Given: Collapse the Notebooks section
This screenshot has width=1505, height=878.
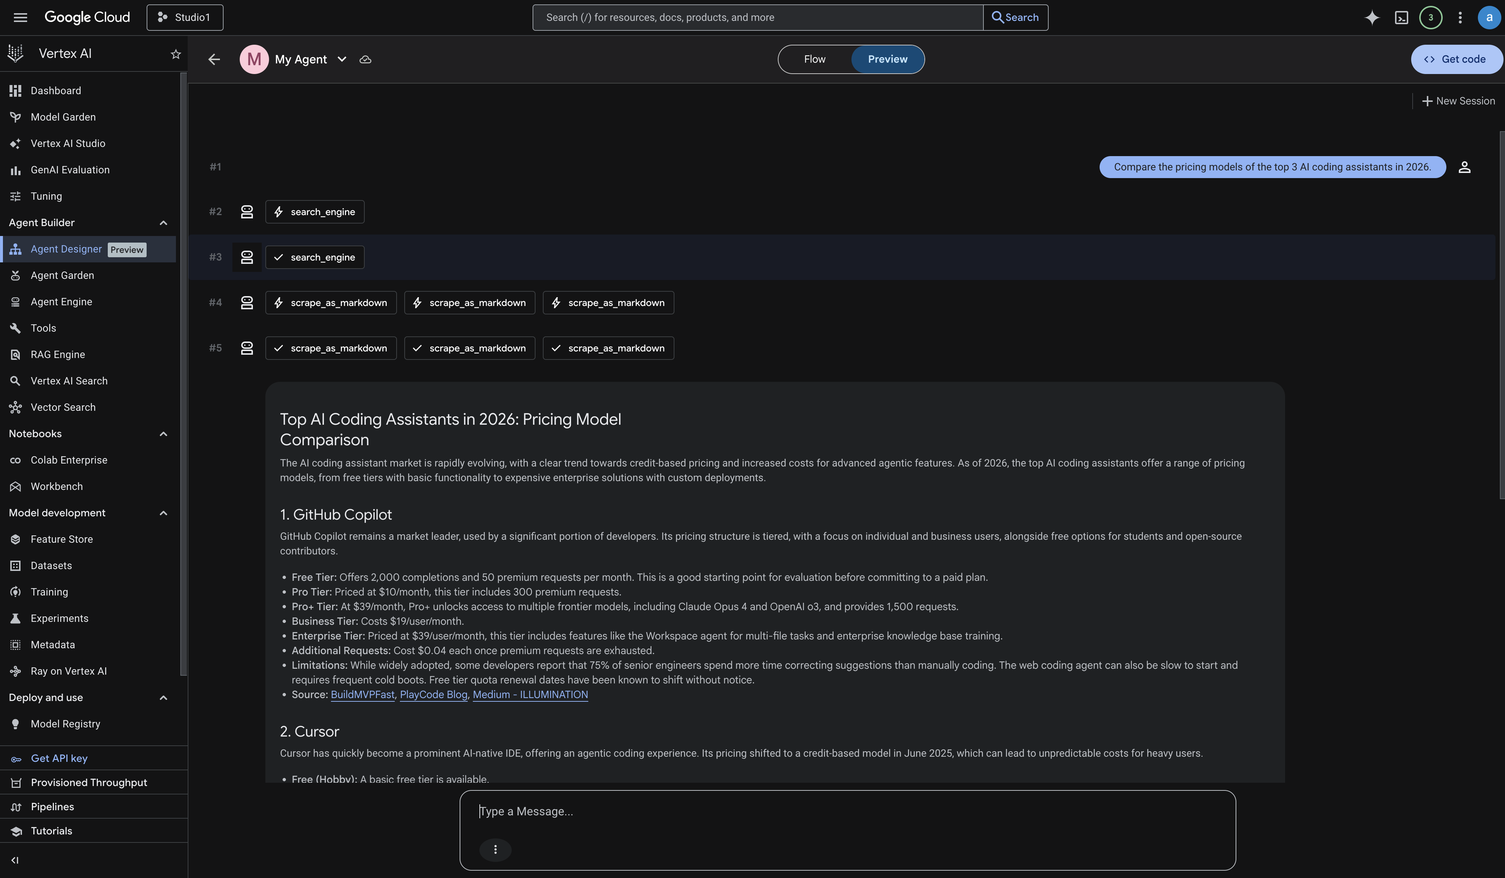Looking at the screenshot, I should [x=163, y=434].
